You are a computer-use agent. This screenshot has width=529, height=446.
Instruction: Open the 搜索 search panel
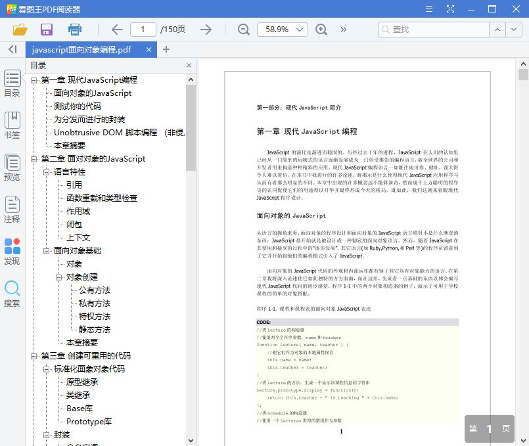pyautogui.click(x=12, y=294)
